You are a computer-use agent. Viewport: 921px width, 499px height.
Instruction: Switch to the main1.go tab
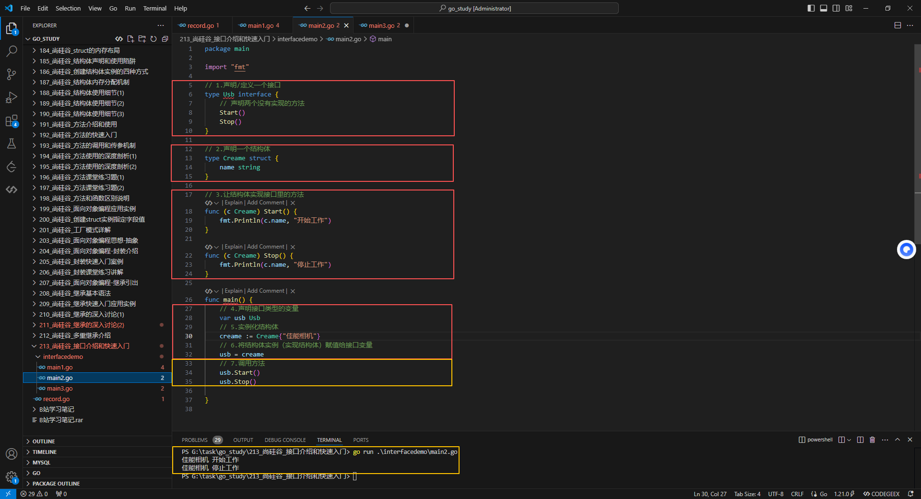262,25
